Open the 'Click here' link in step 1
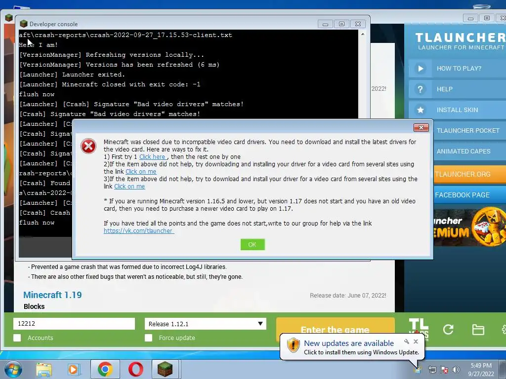 pyautogui.click(x=152, y=156)
